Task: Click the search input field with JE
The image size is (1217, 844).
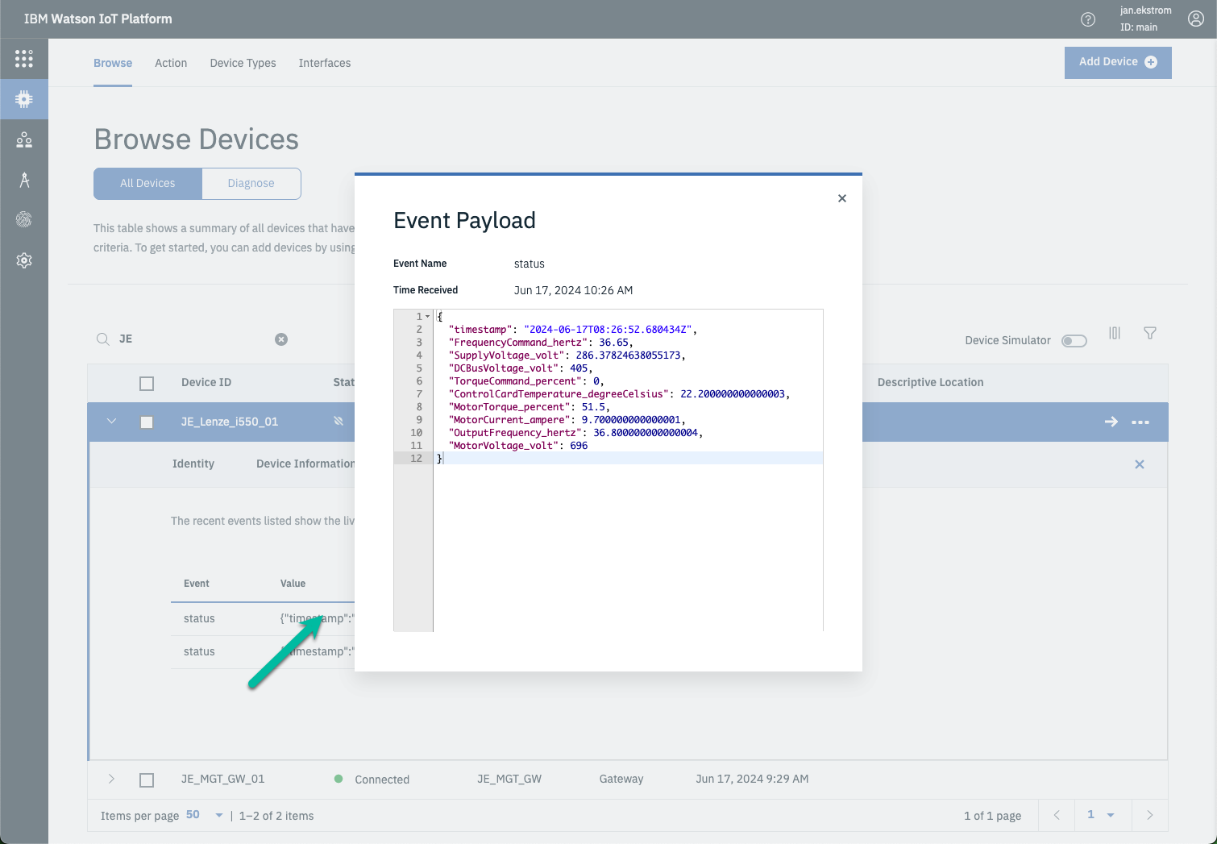Action: (193, 339)
